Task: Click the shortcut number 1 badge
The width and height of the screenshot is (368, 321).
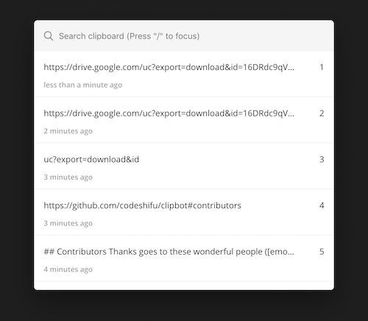Action: (x=322, y=67)
